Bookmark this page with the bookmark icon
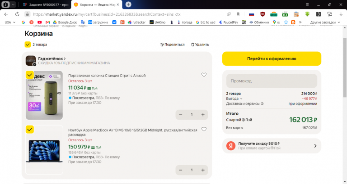Image resolution: width=347 pixels, height=184 pixels. (x=238, y=14)
